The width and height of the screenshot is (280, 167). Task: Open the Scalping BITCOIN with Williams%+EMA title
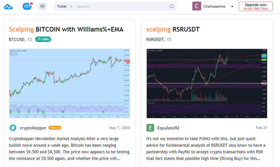[x=66, y=29]
